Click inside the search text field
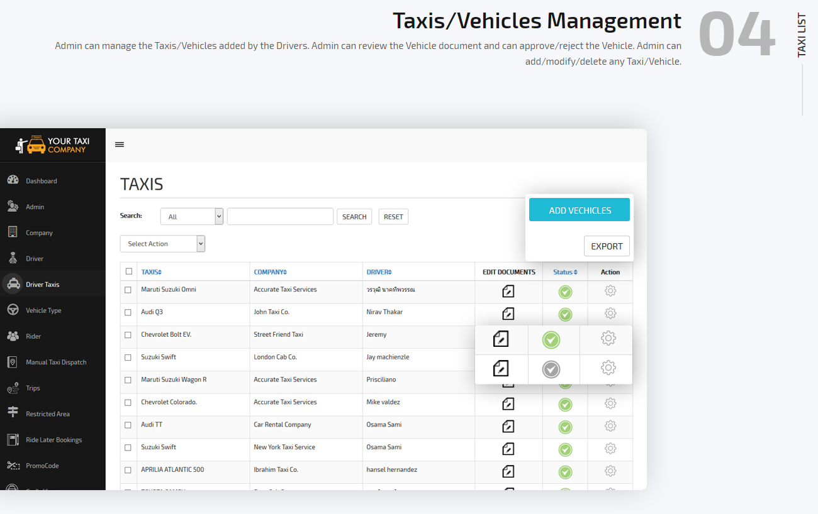 tap(279, 216)
